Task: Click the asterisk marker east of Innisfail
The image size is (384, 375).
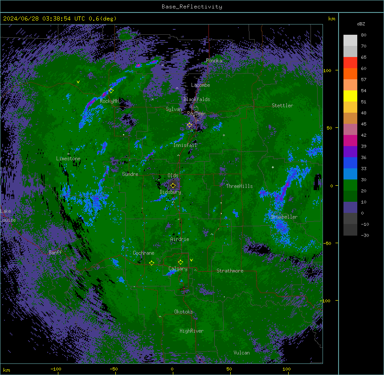Action: point(224,135)
